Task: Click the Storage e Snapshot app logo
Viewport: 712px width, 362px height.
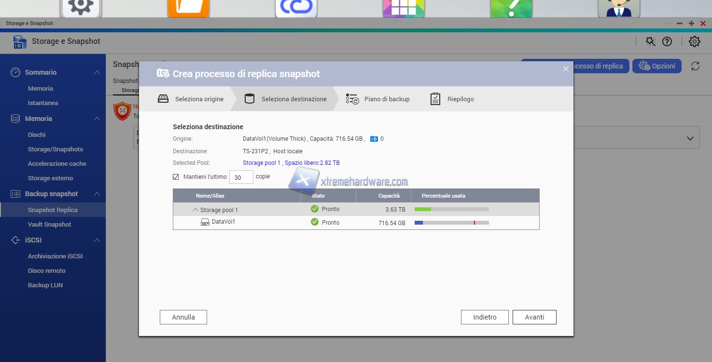Action: point(20,42)
